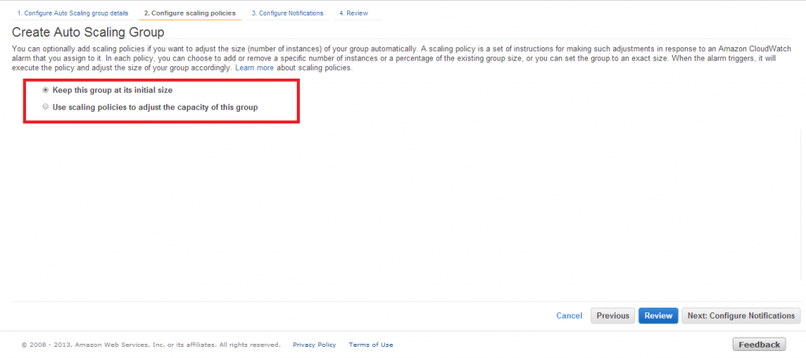
Task: Click the blue Review button
Action: pyautogui.click(x=659, y=316)
